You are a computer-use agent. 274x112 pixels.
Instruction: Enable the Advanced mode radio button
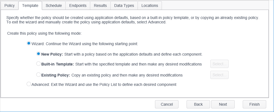point(29,84)
